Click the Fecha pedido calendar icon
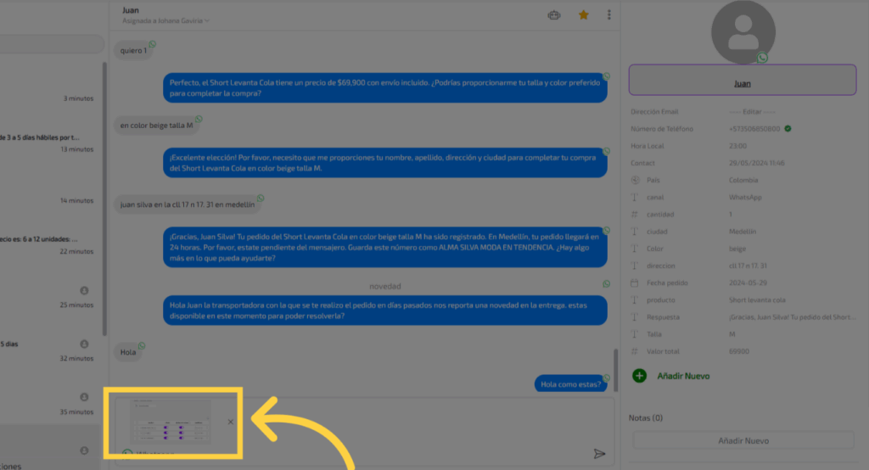The width and height of the screenshot is (869, 470). tap(635, 283)
